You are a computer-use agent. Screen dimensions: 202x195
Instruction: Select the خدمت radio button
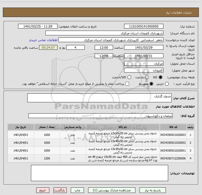pos(147,77)
